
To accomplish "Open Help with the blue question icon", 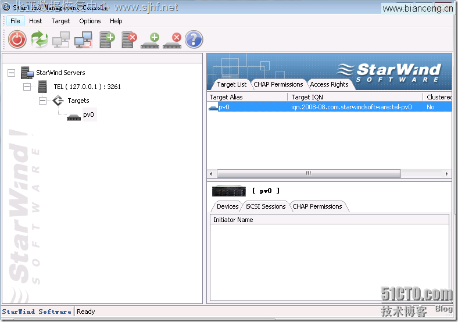I will [194, 40].
